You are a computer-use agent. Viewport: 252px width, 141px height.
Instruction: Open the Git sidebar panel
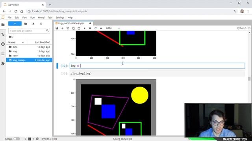tap(3, 34)
